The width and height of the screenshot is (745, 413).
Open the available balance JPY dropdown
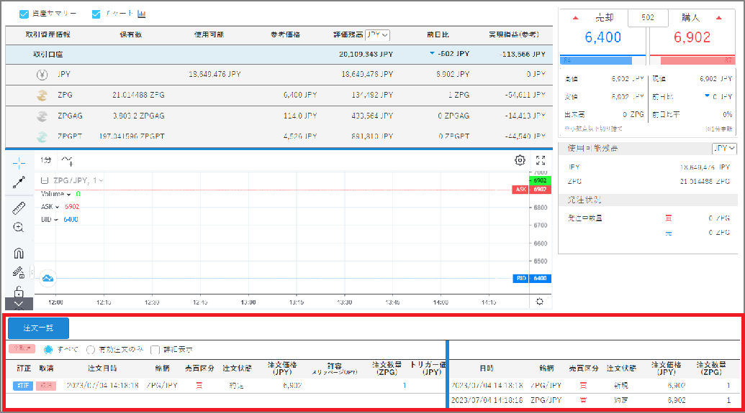[724, 149]
